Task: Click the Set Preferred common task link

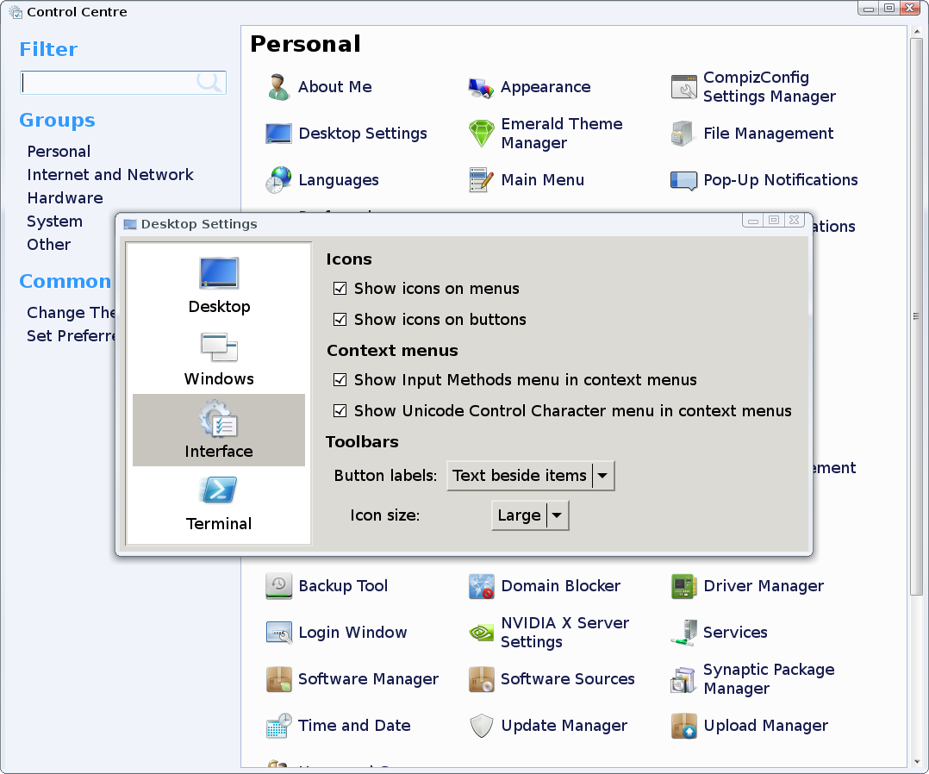Action: 71,336
